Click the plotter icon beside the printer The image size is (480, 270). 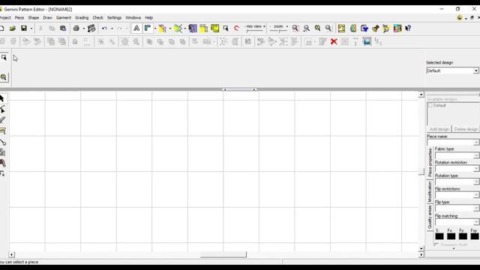coord(91,28)
